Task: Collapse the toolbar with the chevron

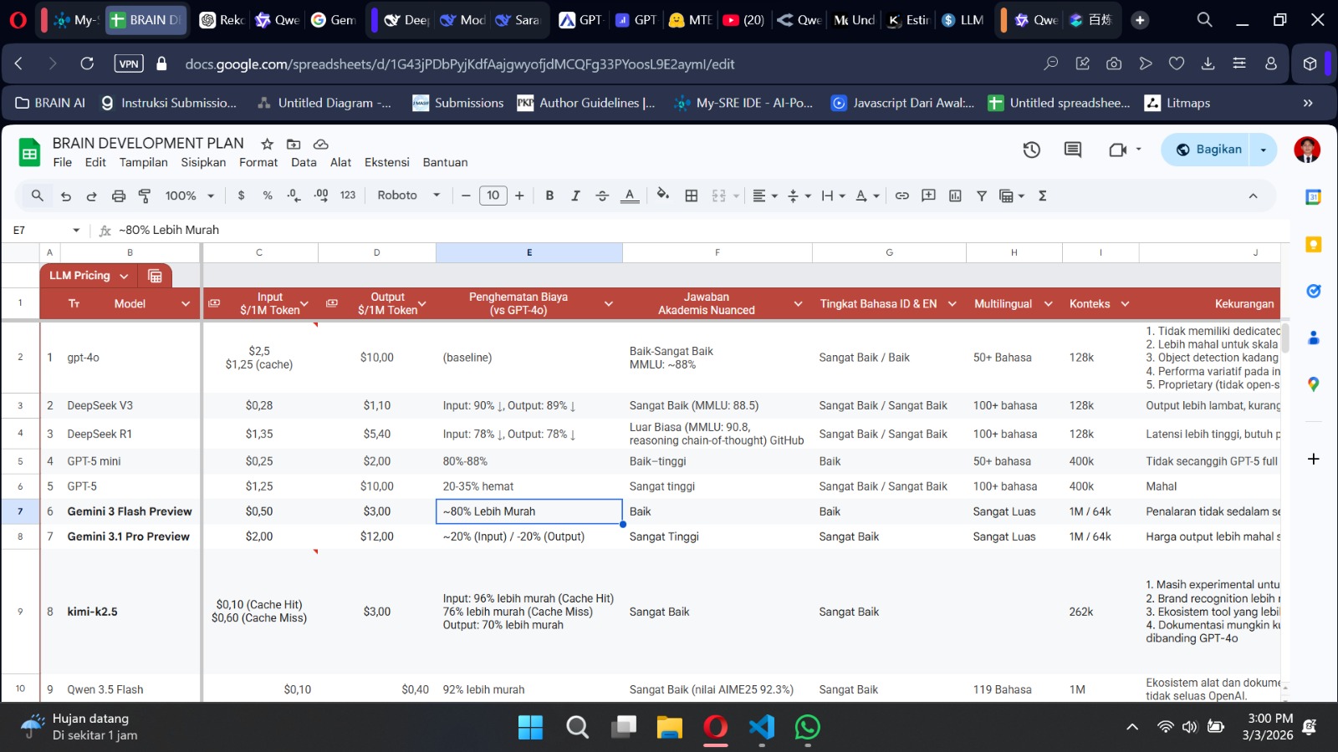Action: click(x=1253, y=196)
